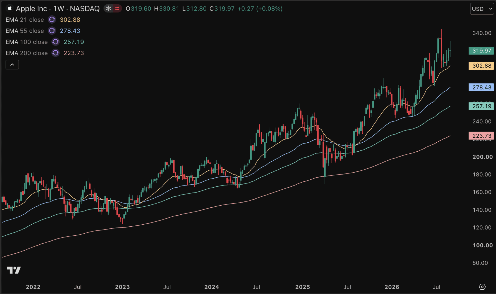Click the 80.00 price scale label

tap(480, 263)
